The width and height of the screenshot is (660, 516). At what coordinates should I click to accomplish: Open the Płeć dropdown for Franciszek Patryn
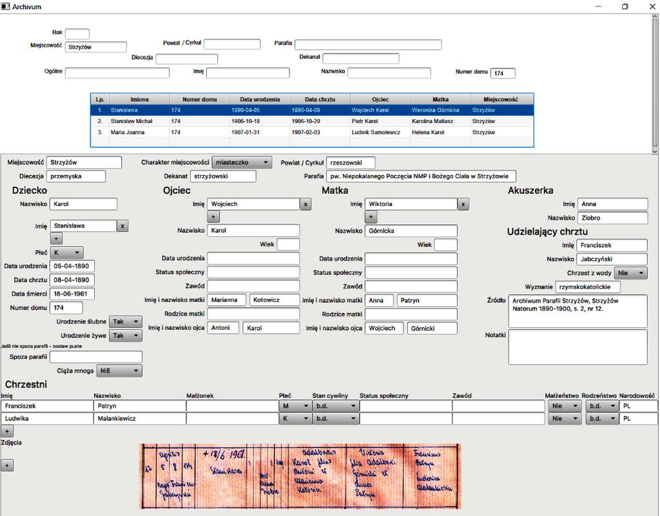[x=295, y=406]
